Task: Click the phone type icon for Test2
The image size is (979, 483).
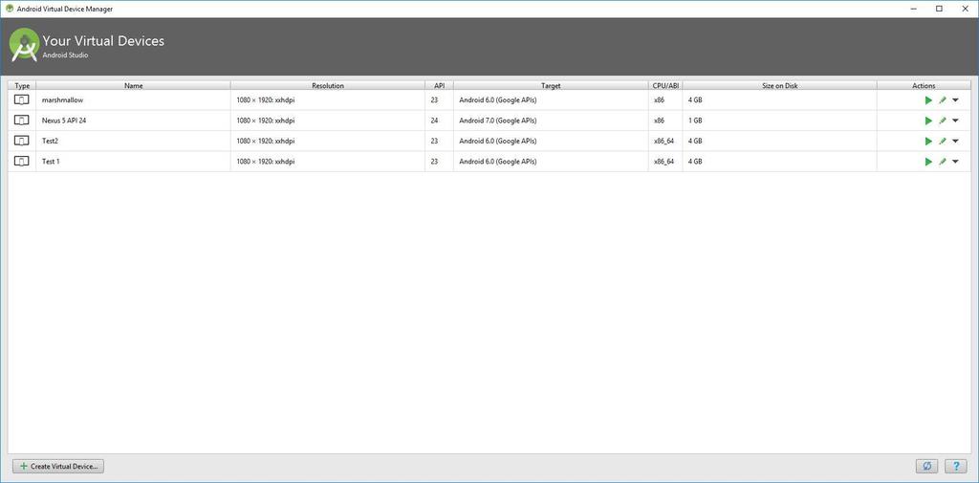Action: click(22, 142)
